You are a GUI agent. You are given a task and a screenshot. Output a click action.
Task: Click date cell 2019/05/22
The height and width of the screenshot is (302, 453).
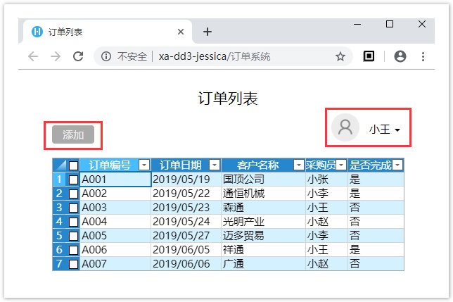pyautogui.click(x=186, y=194)
